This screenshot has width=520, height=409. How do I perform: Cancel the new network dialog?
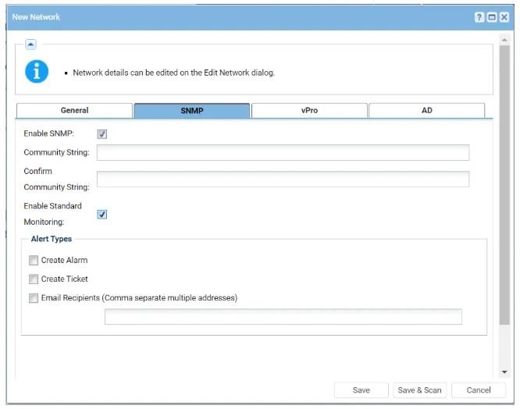(478, 390)
